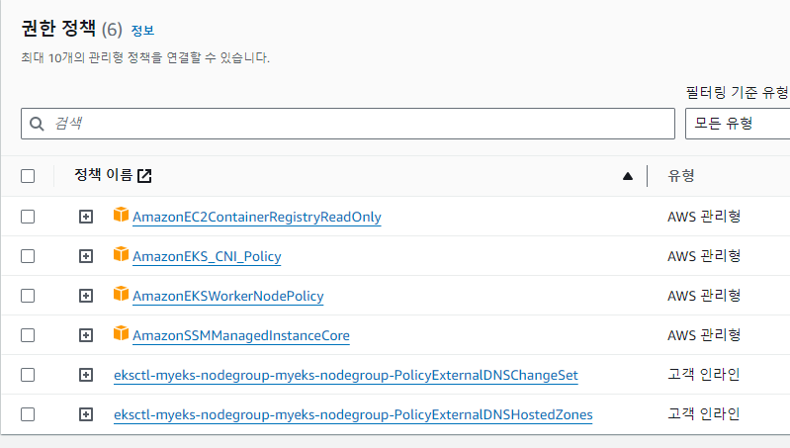The height and width of the screenshot is (448, 790).
Task: Expand AmazonEKS_CNI_Policy details
Action: point(86,256)
